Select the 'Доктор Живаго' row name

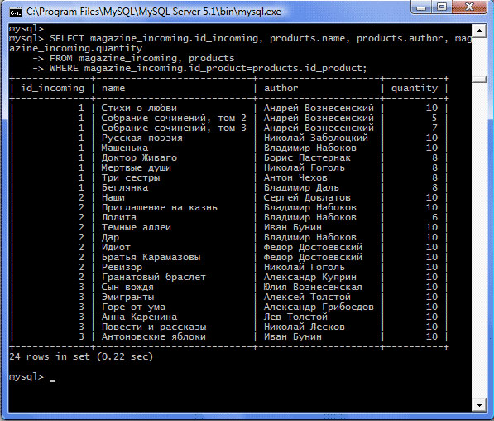pyautogui.click(x=139, y=157)
